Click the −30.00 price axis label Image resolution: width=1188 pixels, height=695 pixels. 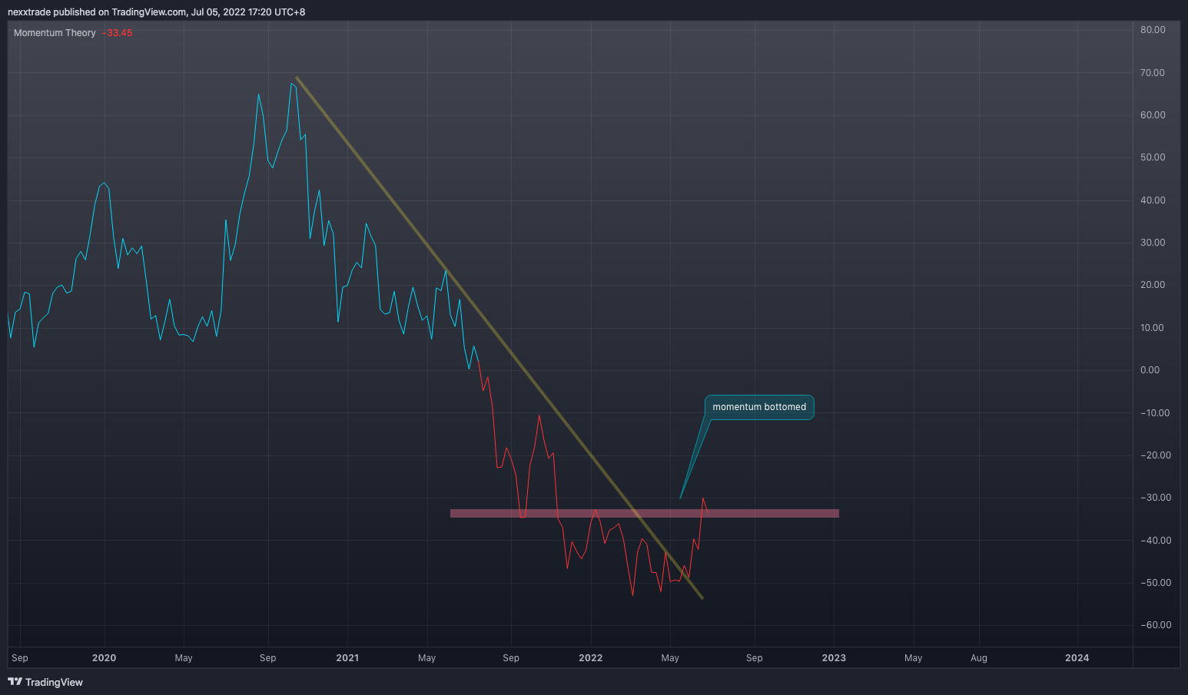[1156, 498]
